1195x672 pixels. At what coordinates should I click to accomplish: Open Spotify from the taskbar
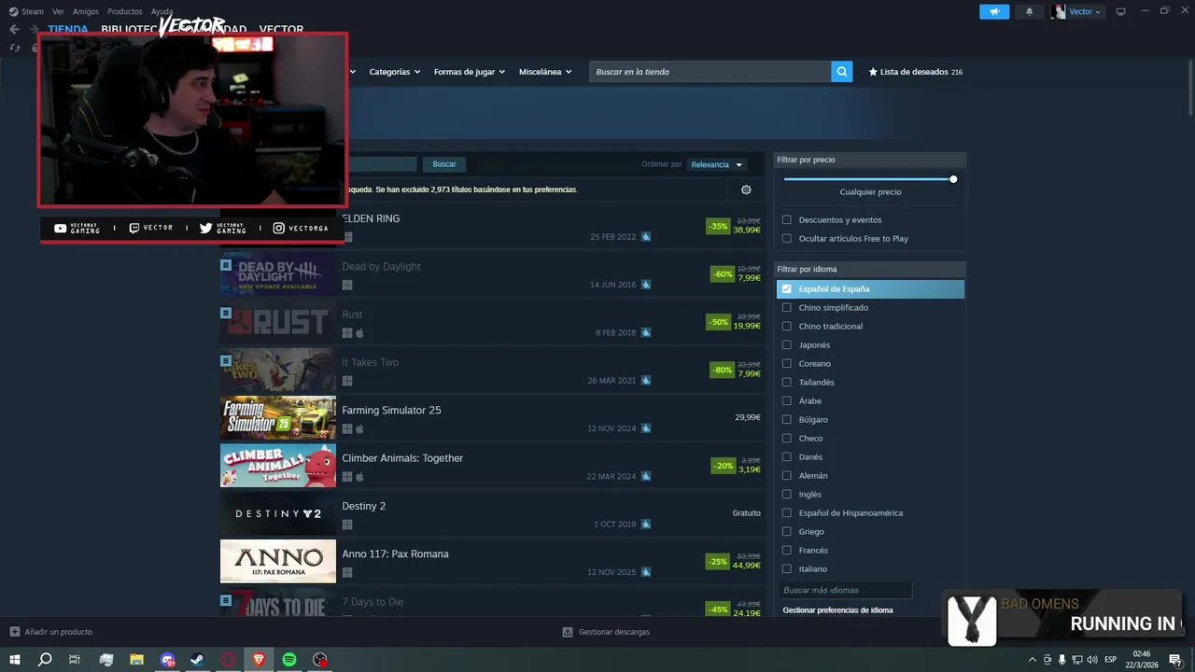coord(289,660)
